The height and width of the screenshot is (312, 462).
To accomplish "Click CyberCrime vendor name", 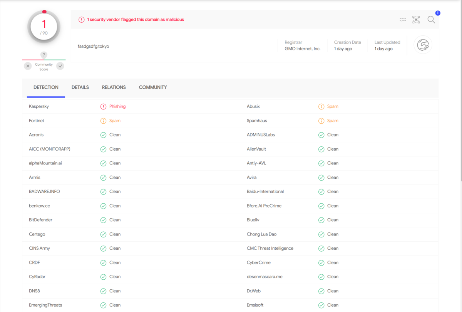I will pos(259,263).
